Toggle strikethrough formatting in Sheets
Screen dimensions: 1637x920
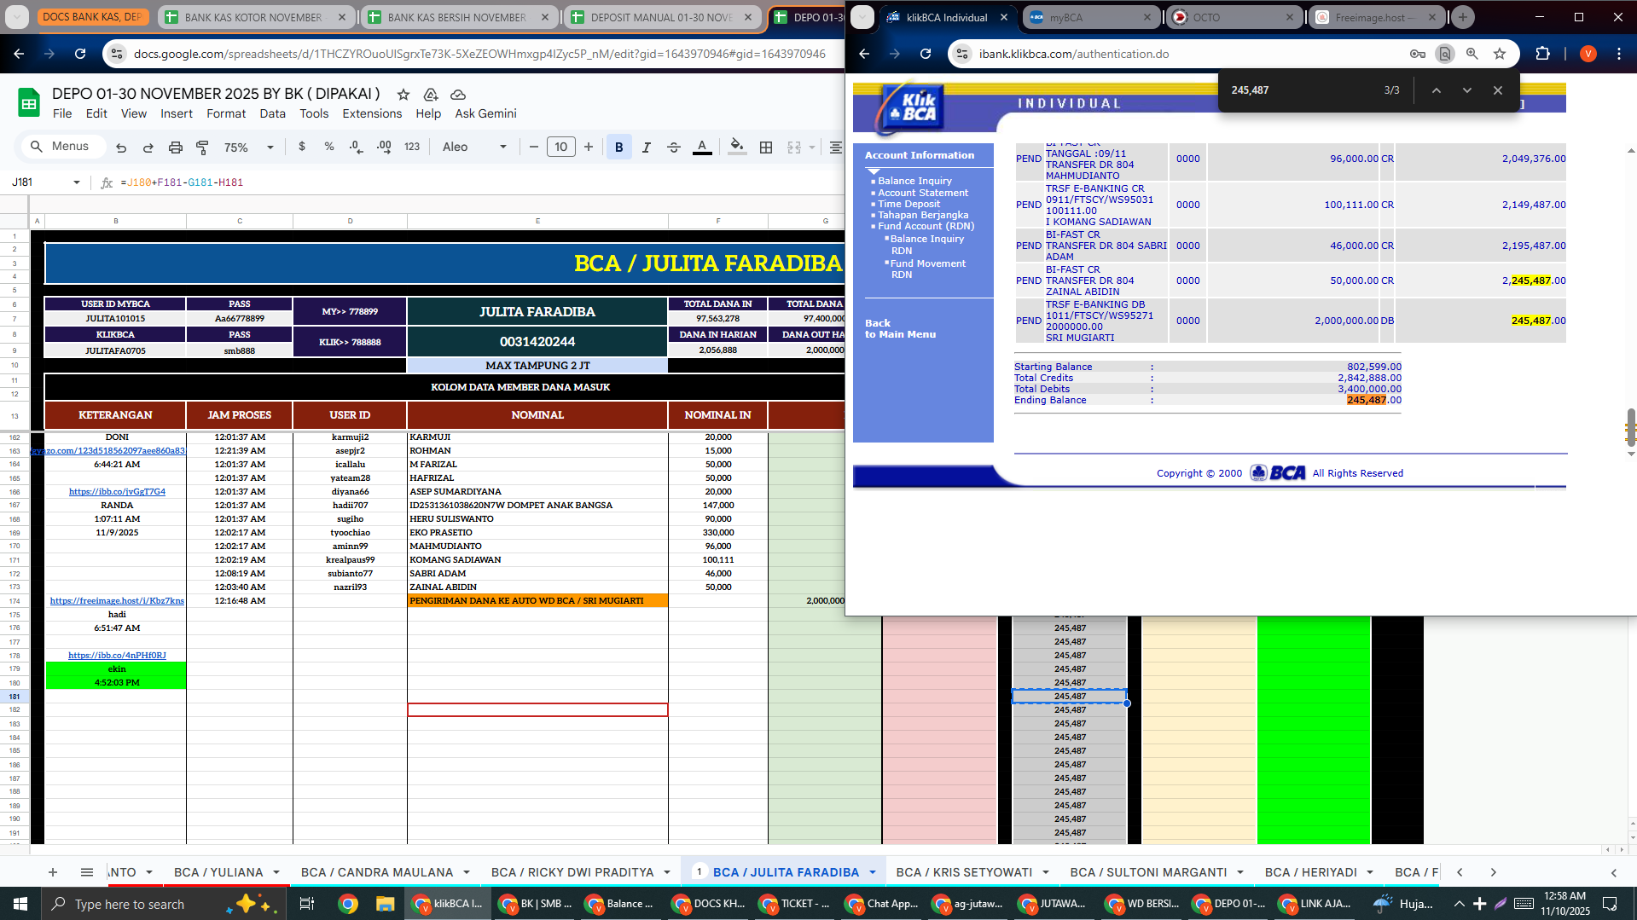point(674,148)
